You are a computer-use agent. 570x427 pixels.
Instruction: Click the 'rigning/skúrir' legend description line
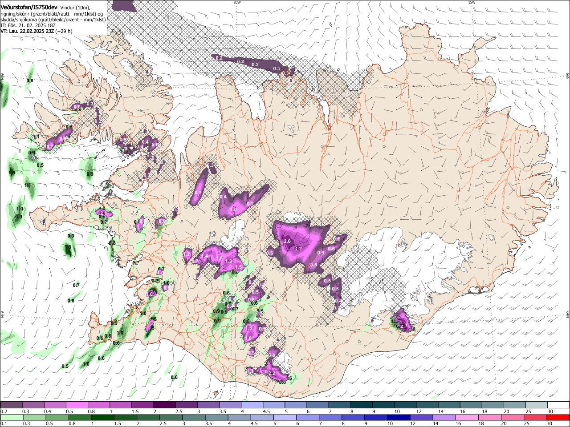point(53,14)
